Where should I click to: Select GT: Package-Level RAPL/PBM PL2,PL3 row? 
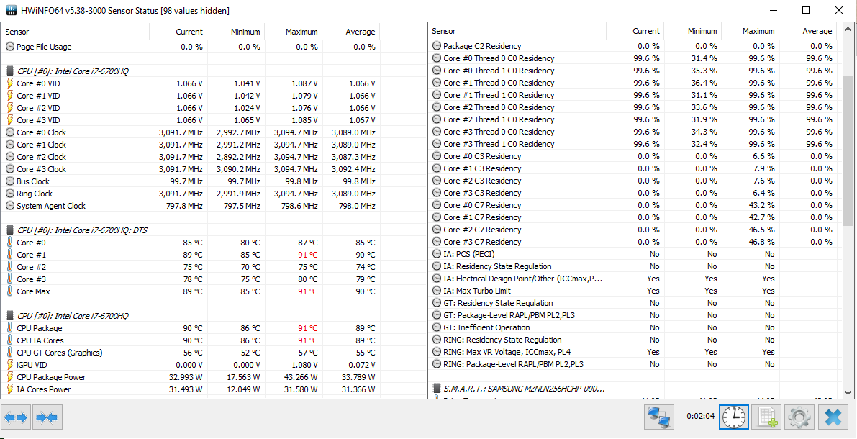[633, 315]
